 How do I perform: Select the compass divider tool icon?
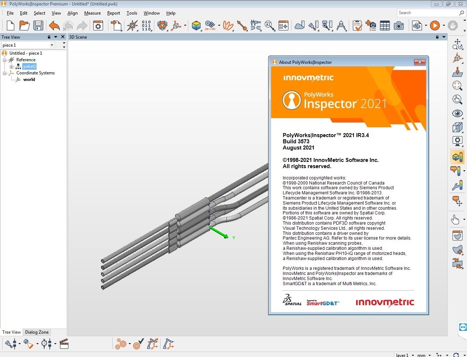coord(341,26)
